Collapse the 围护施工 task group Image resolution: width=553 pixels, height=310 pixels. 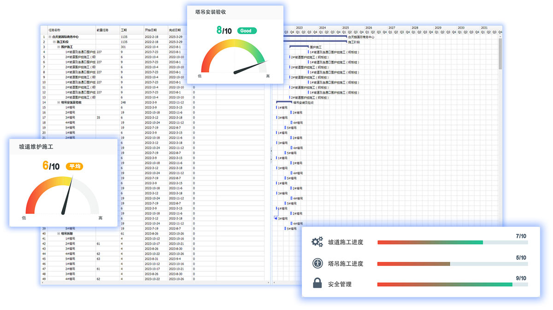(x=58, y=47)
